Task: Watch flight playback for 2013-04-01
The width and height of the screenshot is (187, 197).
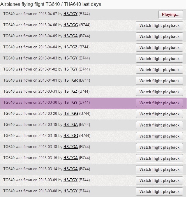Action: [x=159, y=81]
